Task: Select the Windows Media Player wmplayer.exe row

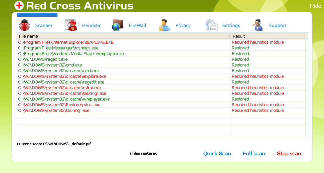Action: tap(162, 53)
